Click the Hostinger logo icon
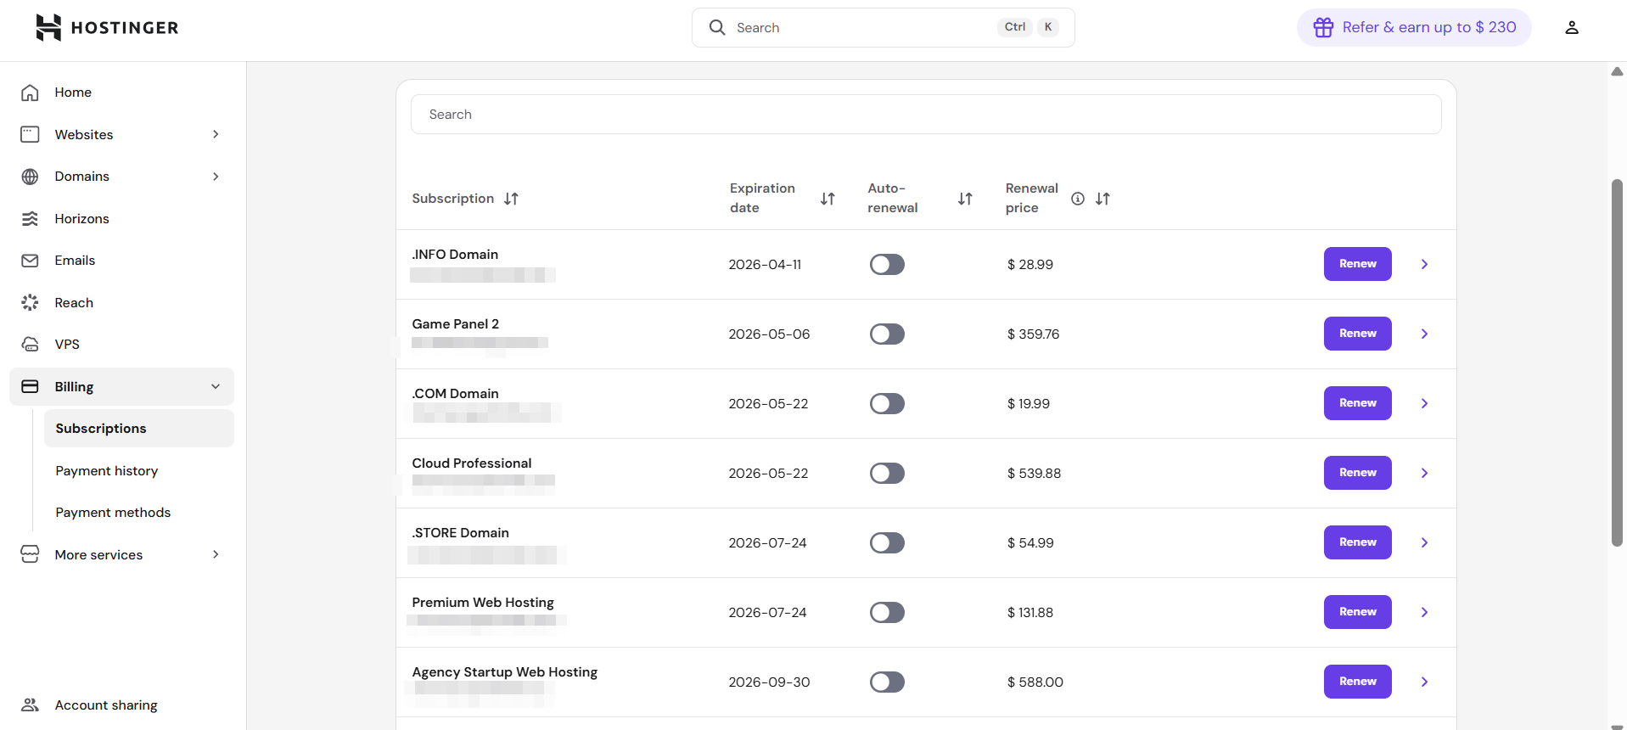 point(48,27)
